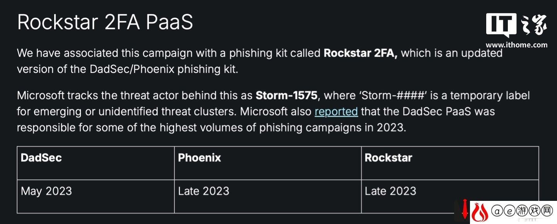Open the 'reported' hyperlink
557x224 pixels.
click(336, 111)
